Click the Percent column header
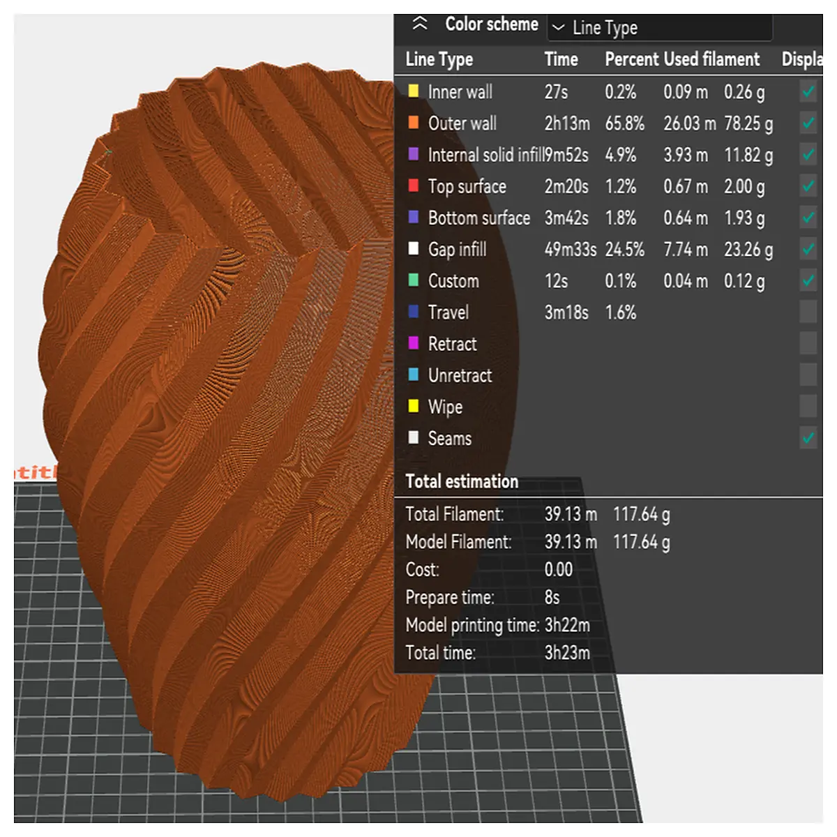This screenshot has width=837, height=837. tap(632, 59)
